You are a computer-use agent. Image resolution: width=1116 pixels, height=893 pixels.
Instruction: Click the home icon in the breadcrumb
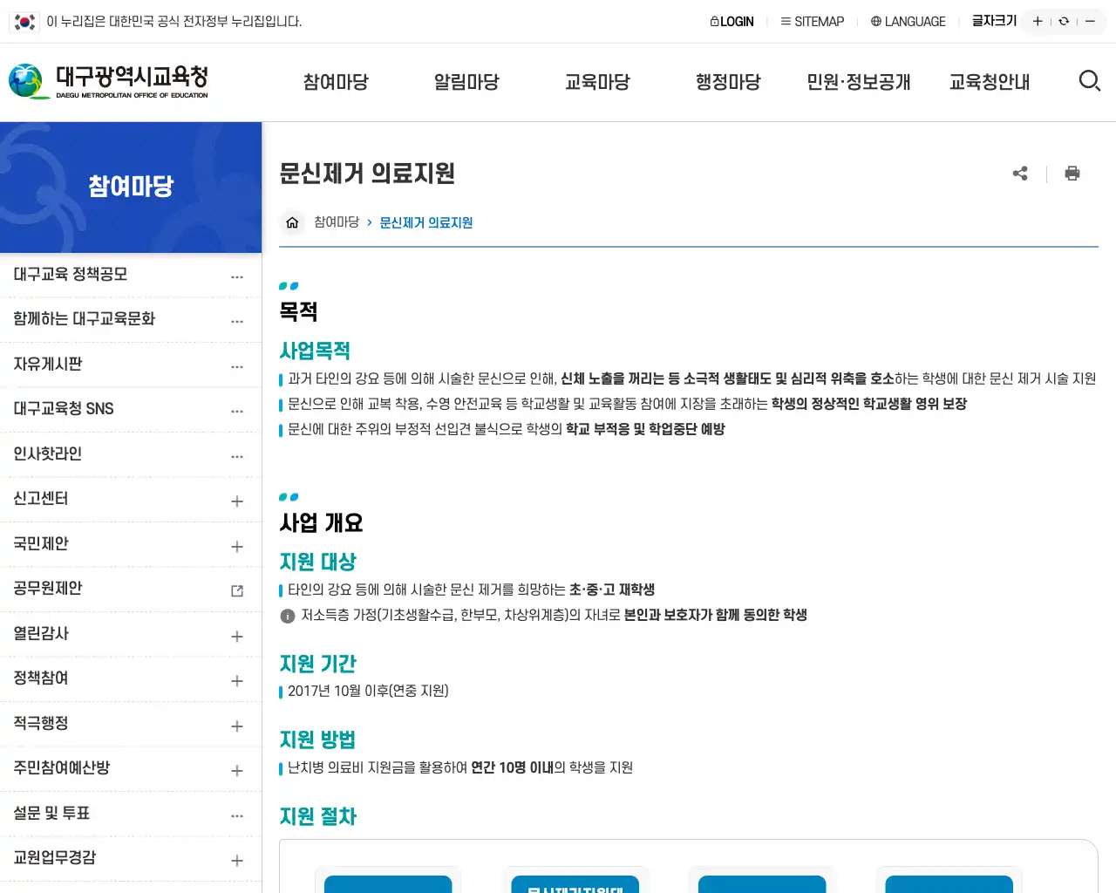click(292, 222)
